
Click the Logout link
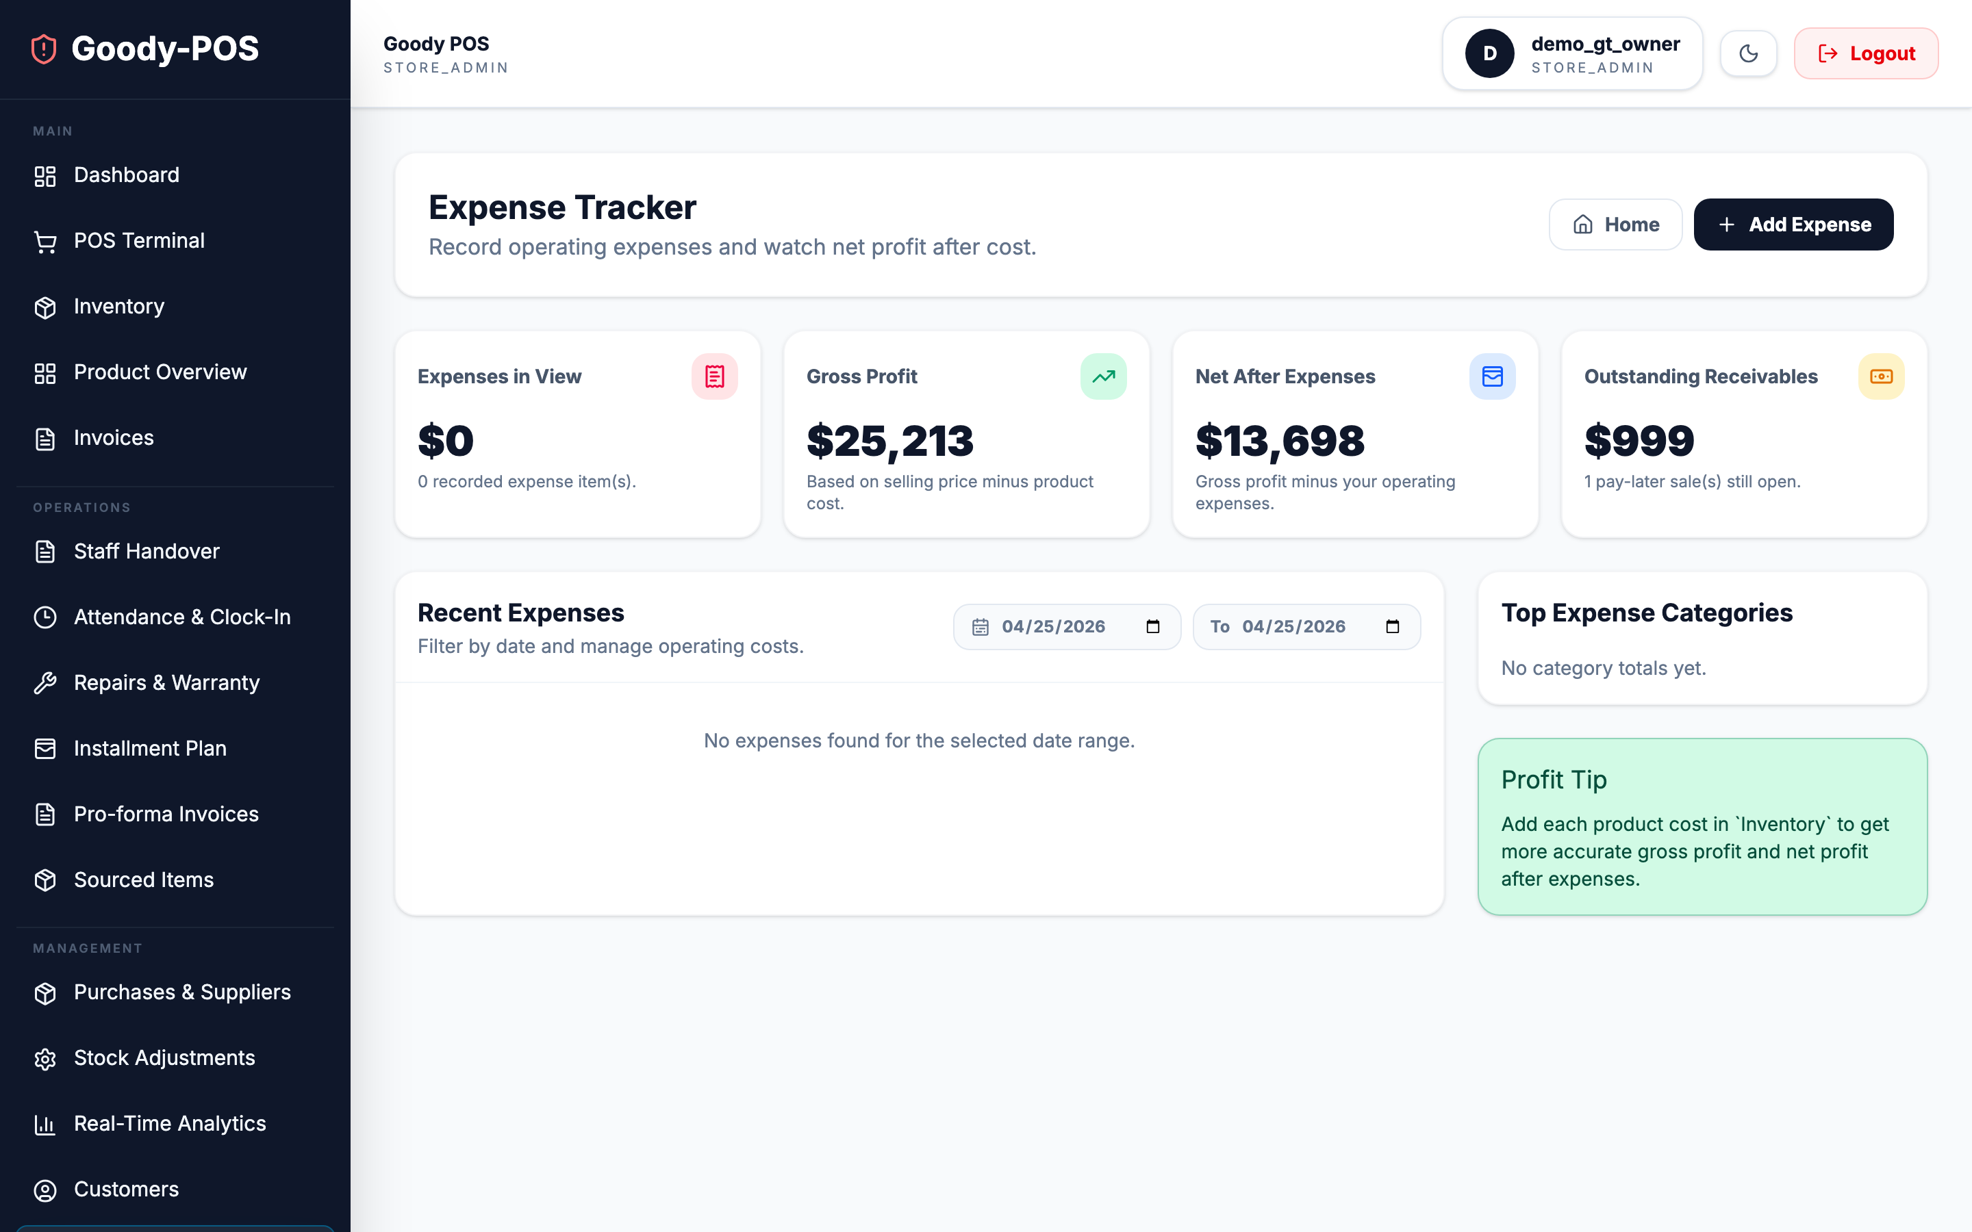[1866, 53]
